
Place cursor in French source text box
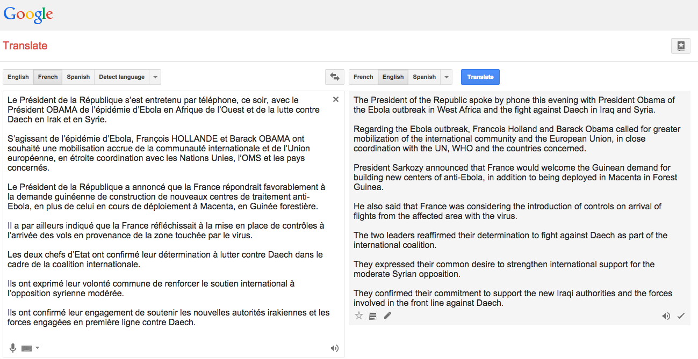(x=174, y=224)
